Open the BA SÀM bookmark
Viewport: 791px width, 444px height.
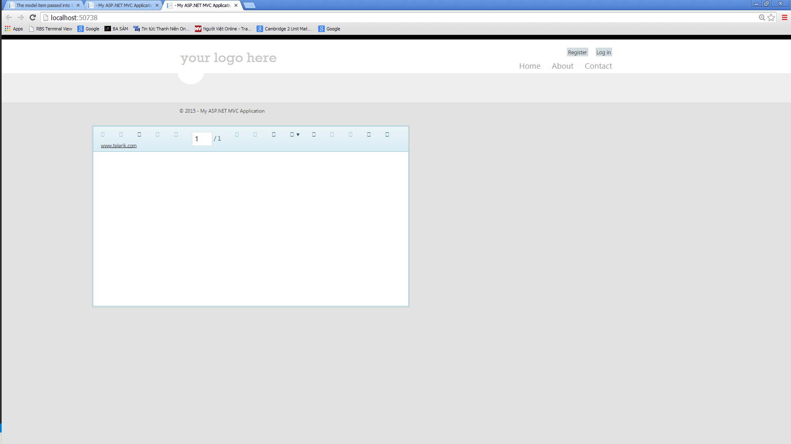(x=116, y=29)
